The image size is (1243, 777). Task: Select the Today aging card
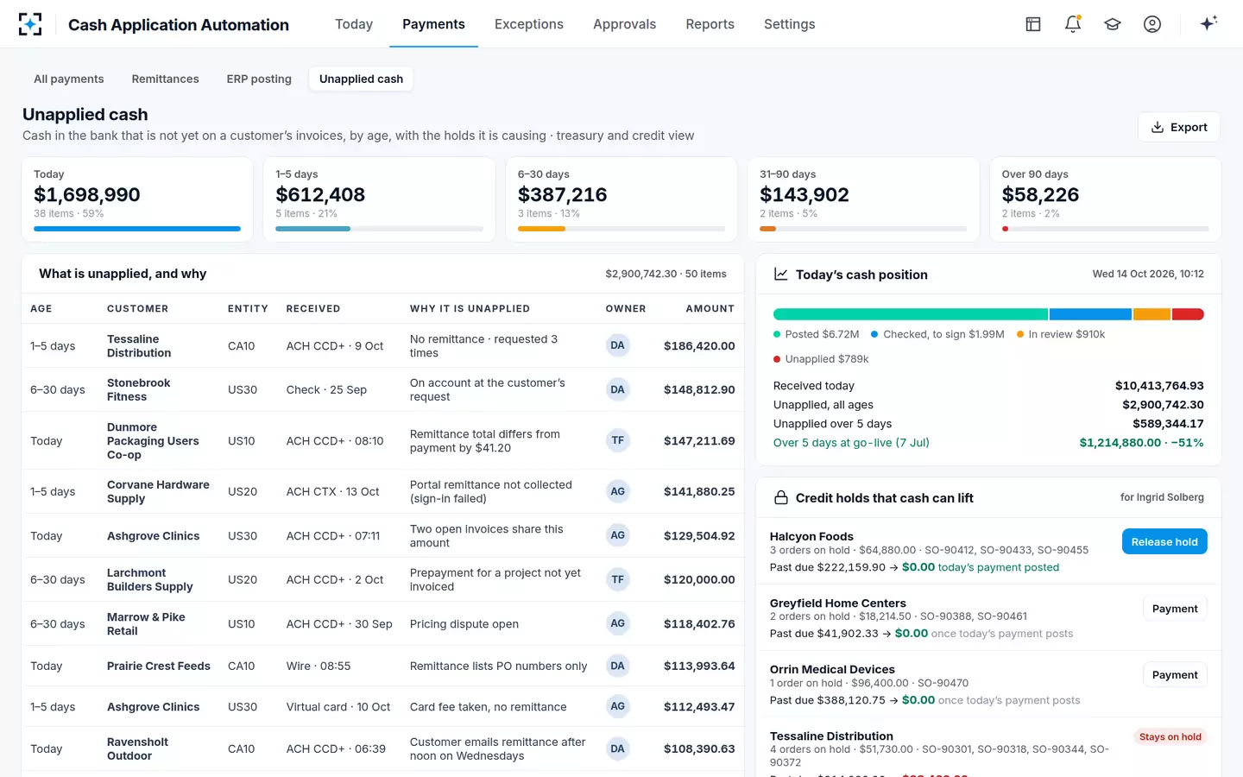pyautogui.click(x=137, y=199)
